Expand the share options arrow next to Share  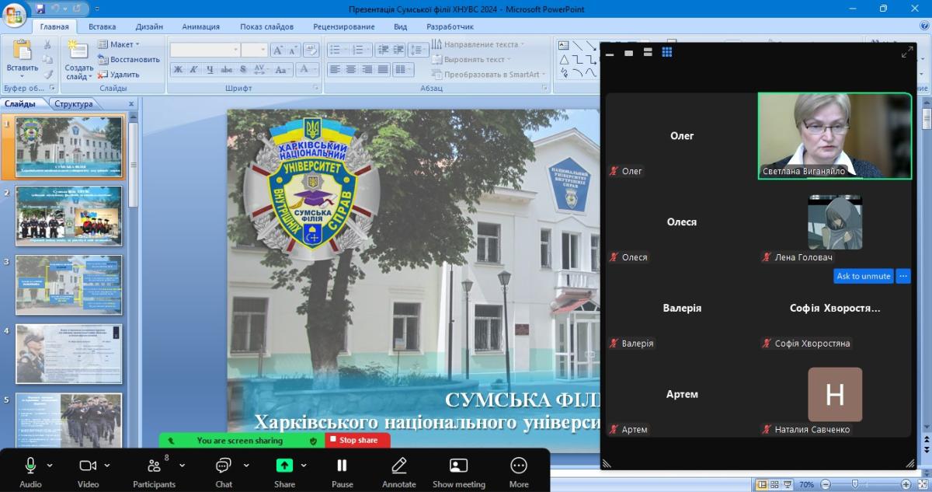[x=304, y=466]
